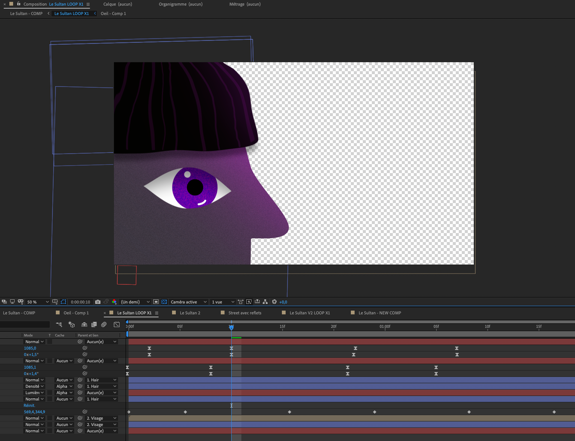575x441 pixels.
Task: Open Oeil - Comp 1 timeline tab
Action: (76, 313)
